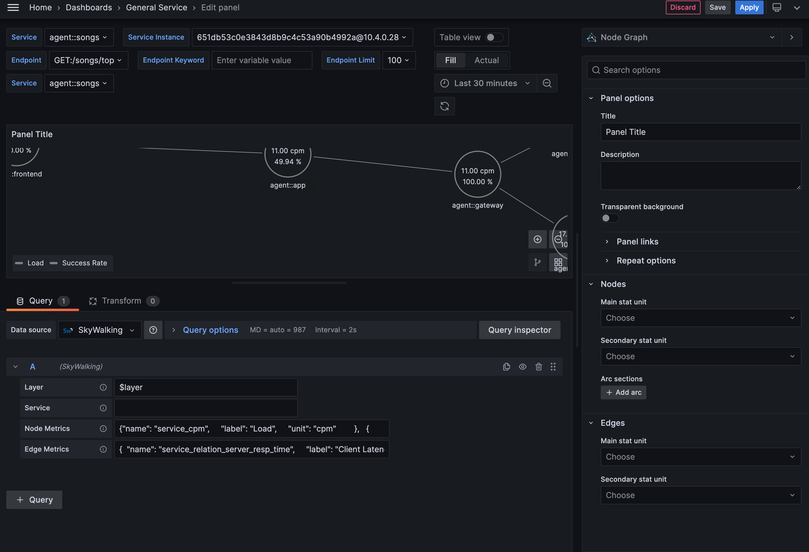Collapse the Panel options section
Screen dimensions: 809x552
591,98
